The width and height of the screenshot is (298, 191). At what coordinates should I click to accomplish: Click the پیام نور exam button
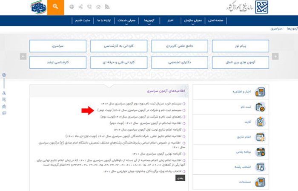[x=241, y=46]
